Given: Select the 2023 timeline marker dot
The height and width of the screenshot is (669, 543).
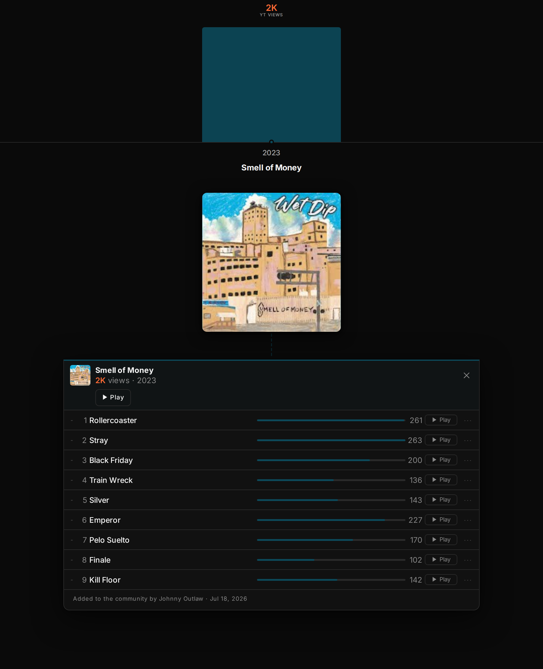Looking at the screenshot, I should pyautogui.click(x=271, y=142).
